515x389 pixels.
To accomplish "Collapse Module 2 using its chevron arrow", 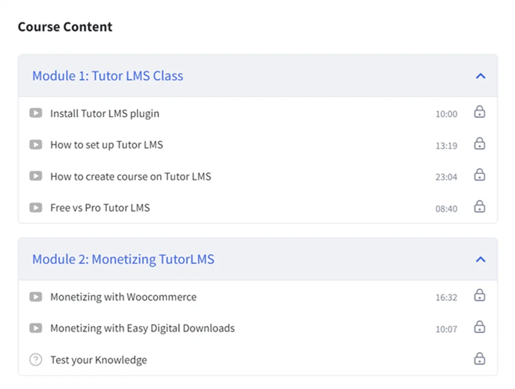I will coord(480,260).
